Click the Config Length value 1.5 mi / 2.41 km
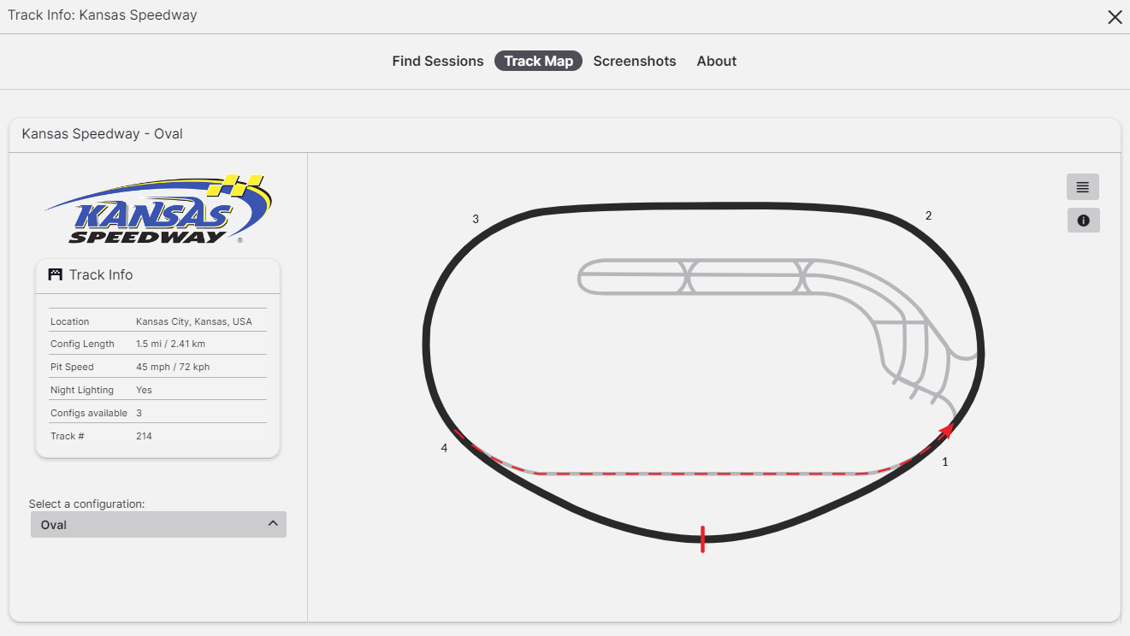 (170, 344)
